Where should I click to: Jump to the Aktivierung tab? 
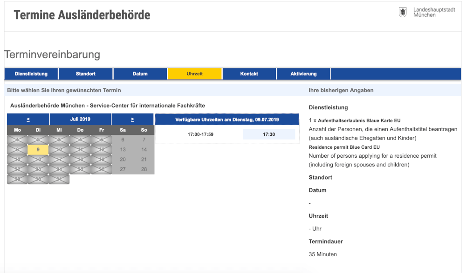point(303,74)
